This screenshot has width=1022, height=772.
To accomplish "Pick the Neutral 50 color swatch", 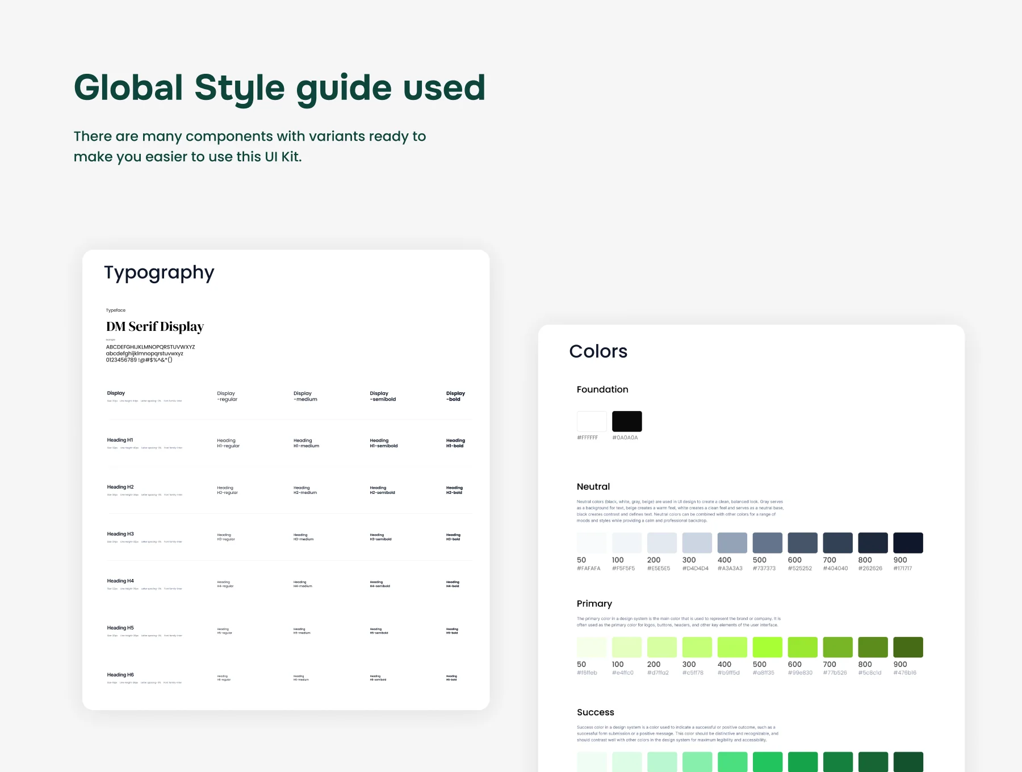I will point(592,543).
